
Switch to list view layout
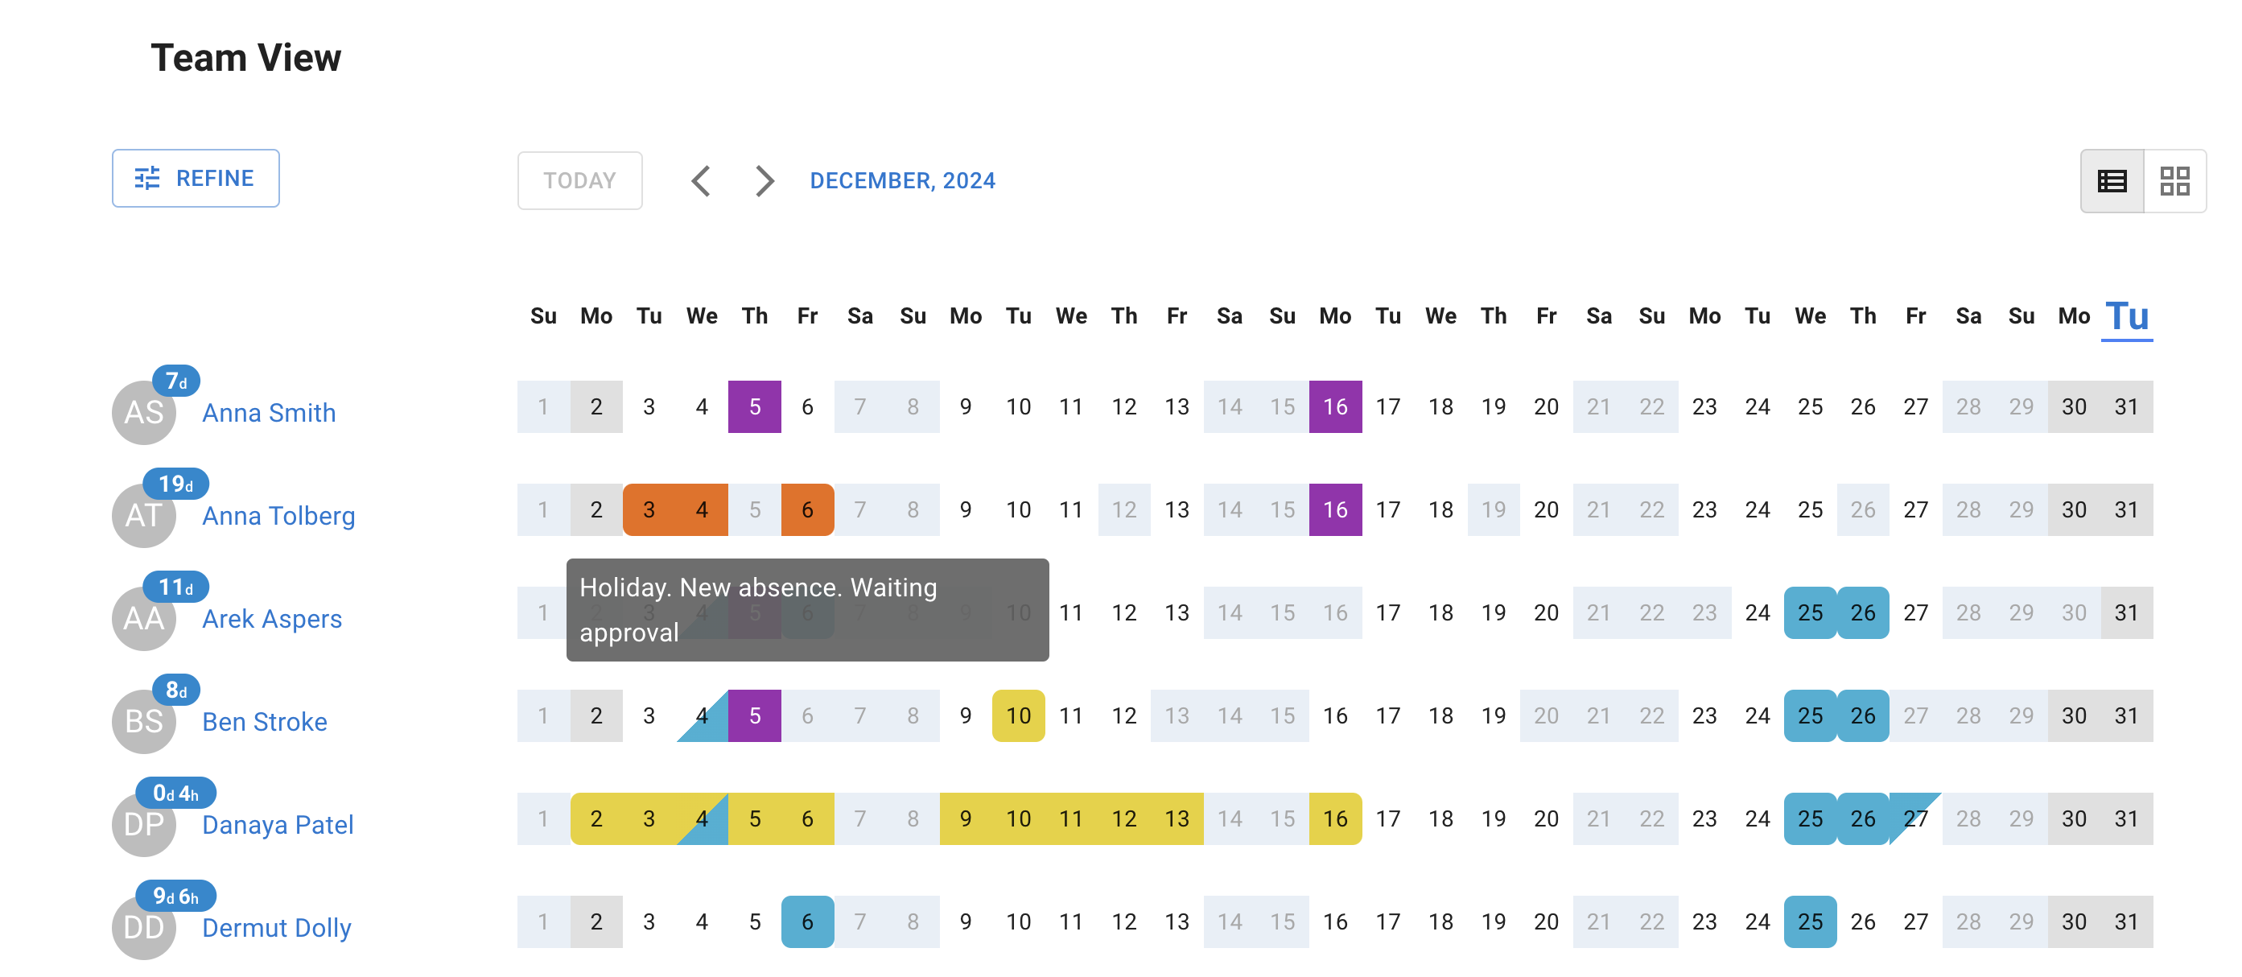point(2112,180)
